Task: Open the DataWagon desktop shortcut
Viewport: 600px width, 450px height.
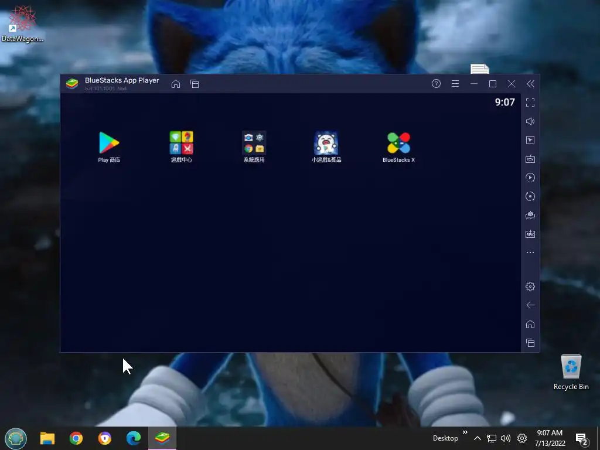Action: [22, 23]
